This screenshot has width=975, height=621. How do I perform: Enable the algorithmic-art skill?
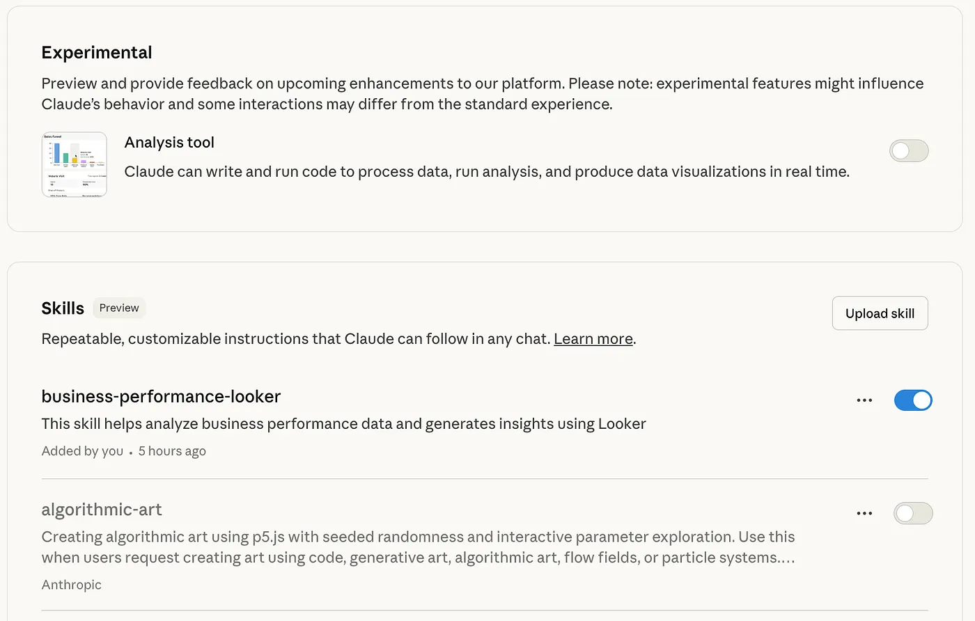coord(913,513)
